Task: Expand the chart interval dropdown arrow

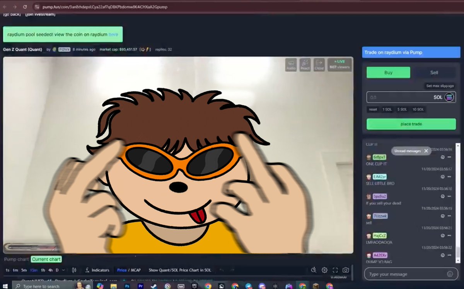Action: coord(63,270)
